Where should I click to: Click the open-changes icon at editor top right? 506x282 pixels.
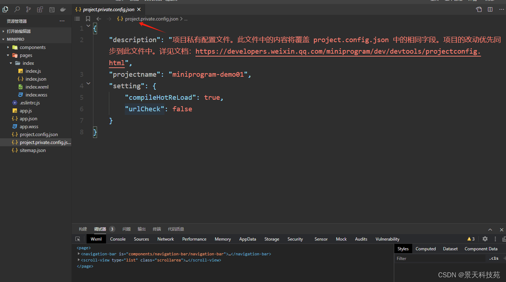tap(479, 9)
